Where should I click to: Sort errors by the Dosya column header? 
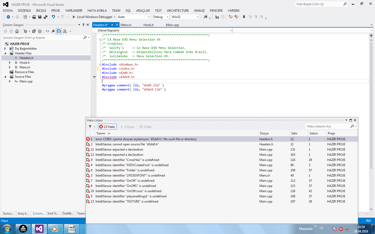coord(274,133)
